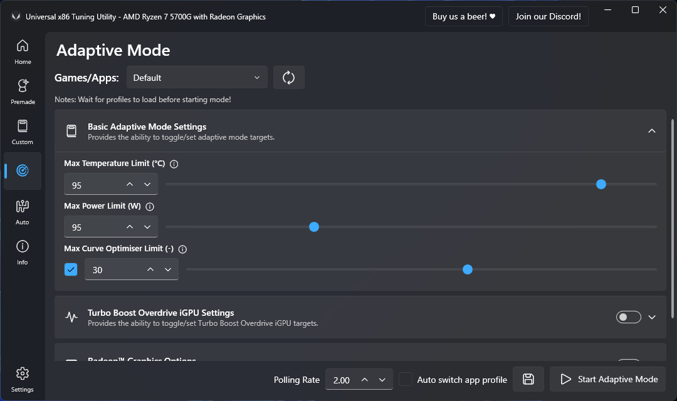The height and width of the screenshot is (401, 677).
Task: Increase Polling Rate with the up stepper
Action: point(364,379)
